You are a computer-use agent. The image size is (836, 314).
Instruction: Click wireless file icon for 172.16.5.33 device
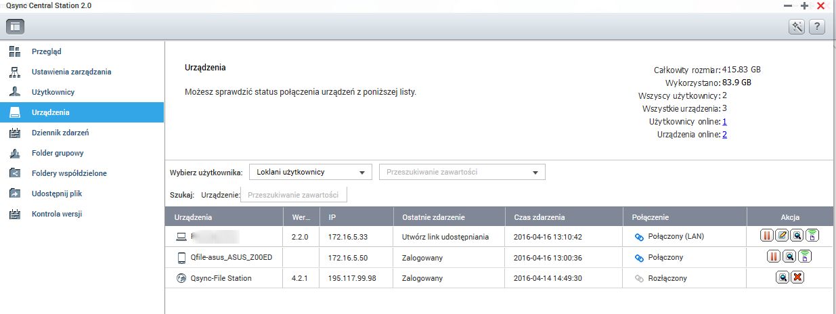click(814, 236)
